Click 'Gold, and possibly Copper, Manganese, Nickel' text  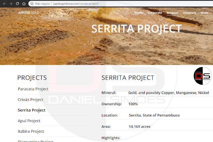(169, 93)
